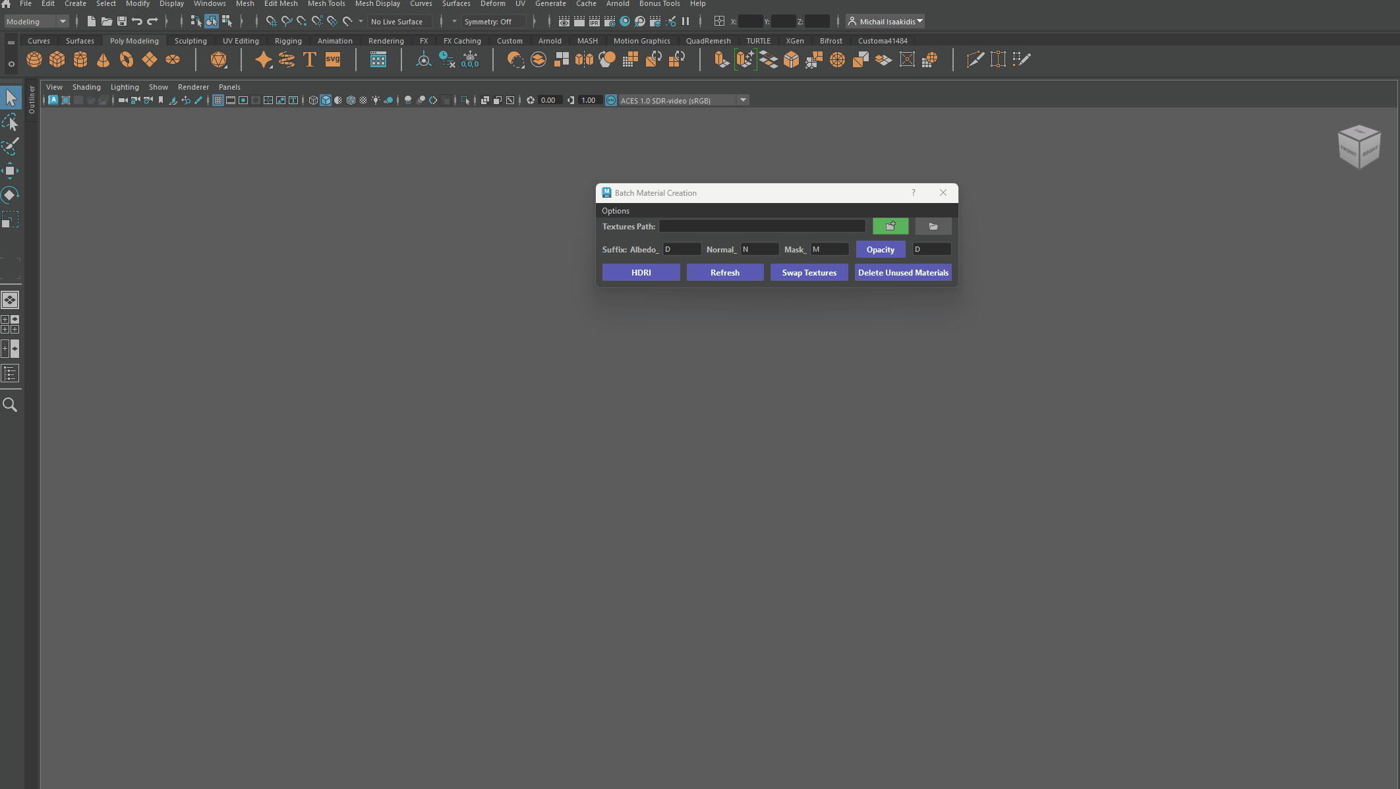Click the Save scene icon in status line
1400x789 pixels.
coord(122,22)
